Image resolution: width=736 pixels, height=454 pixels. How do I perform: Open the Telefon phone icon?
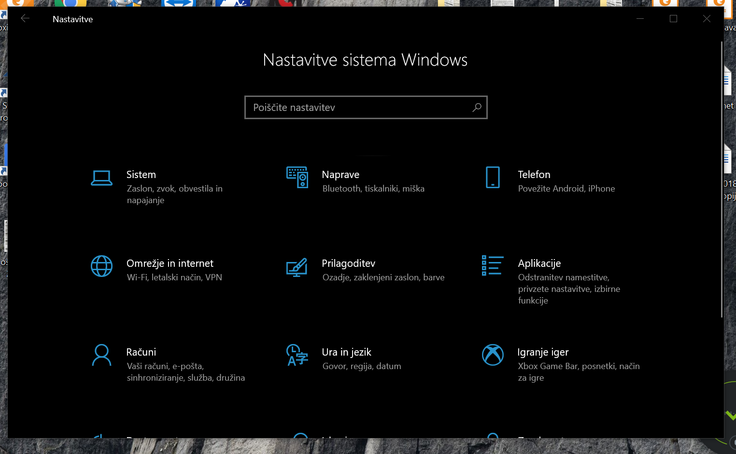click(493, 177)
